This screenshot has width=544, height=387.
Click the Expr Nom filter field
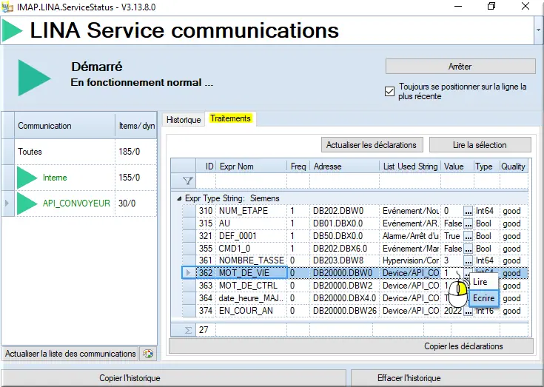click(x=251, y=181)
